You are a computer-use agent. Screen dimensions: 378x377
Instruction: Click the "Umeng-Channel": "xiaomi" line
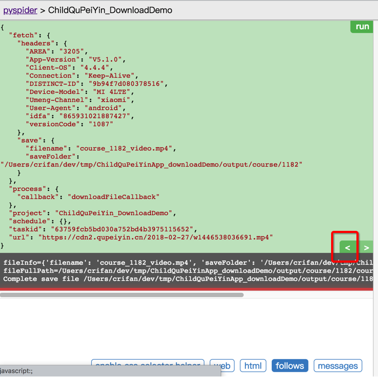point(80,100)
